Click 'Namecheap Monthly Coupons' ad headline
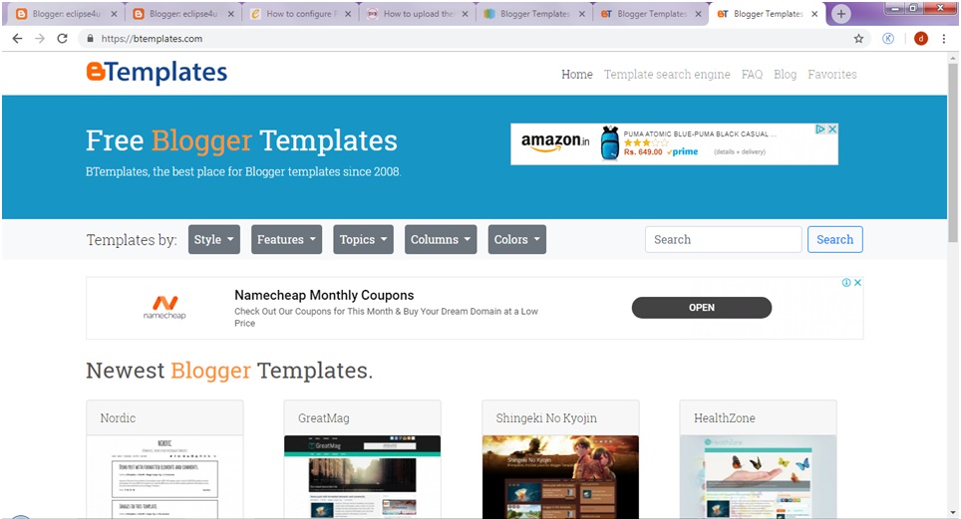 pos(324,295)
